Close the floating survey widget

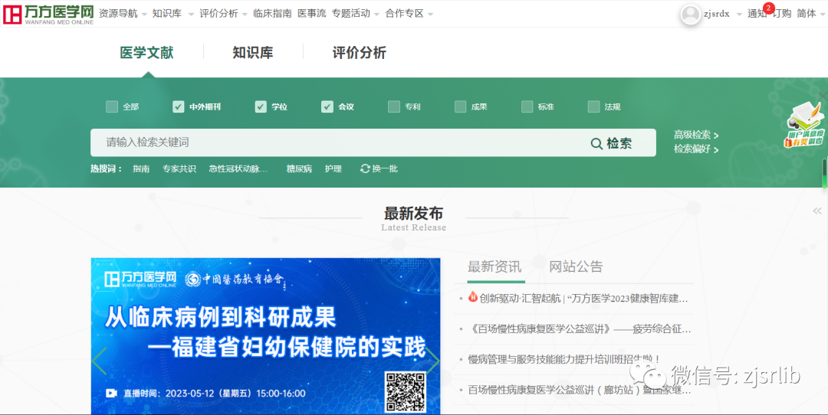click(x=823, y=96)
